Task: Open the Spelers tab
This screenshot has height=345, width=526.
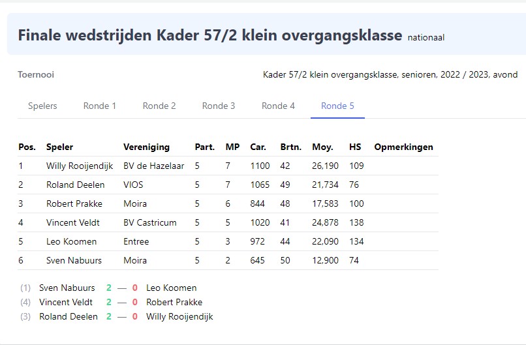Action: click(42, 106)
